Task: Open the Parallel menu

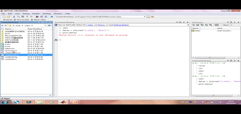Action: tap(36, 14)
